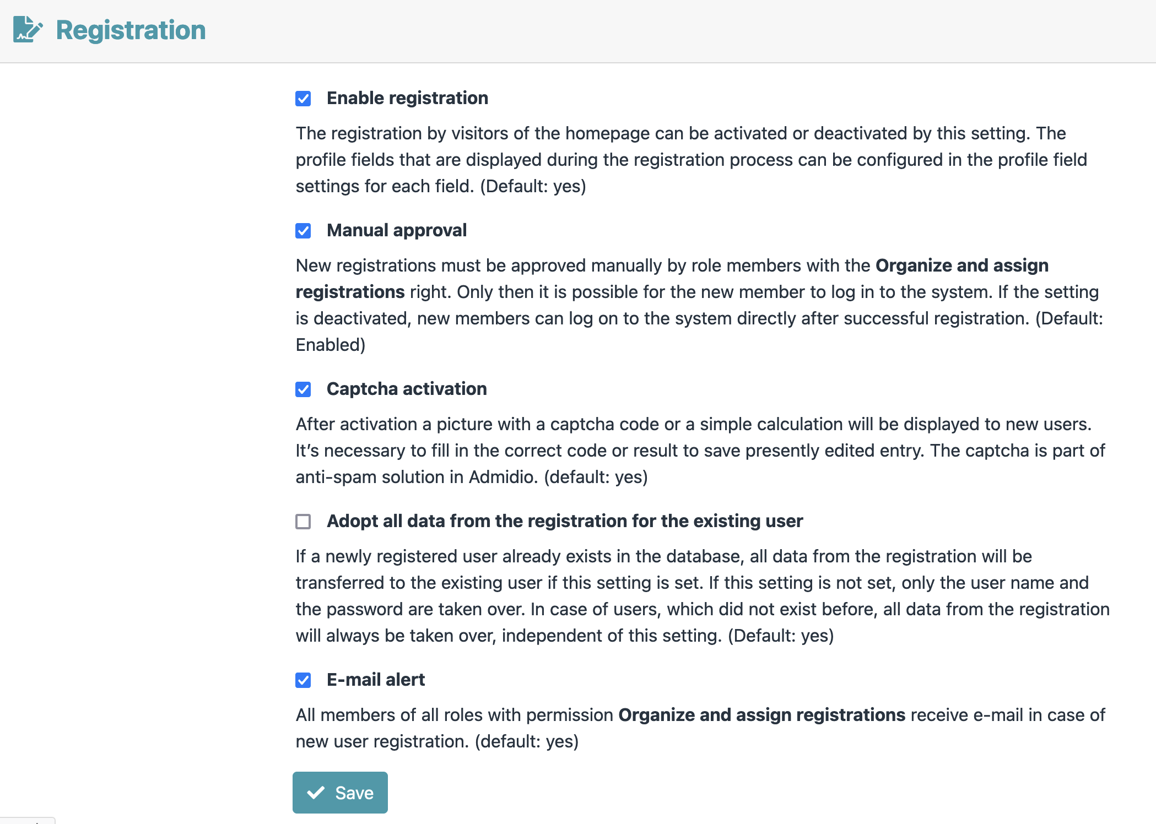Click the Adopt all data description paragraph

(702, 596)
